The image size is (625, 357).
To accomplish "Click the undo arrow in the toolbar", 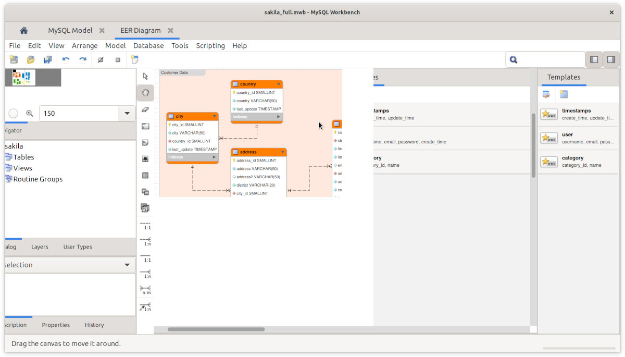I will click(66, 60).
